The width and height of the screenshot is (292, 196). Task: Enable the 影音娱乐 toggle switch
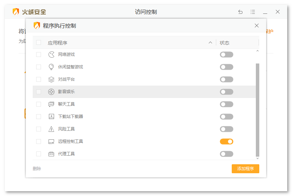[227, 92]
